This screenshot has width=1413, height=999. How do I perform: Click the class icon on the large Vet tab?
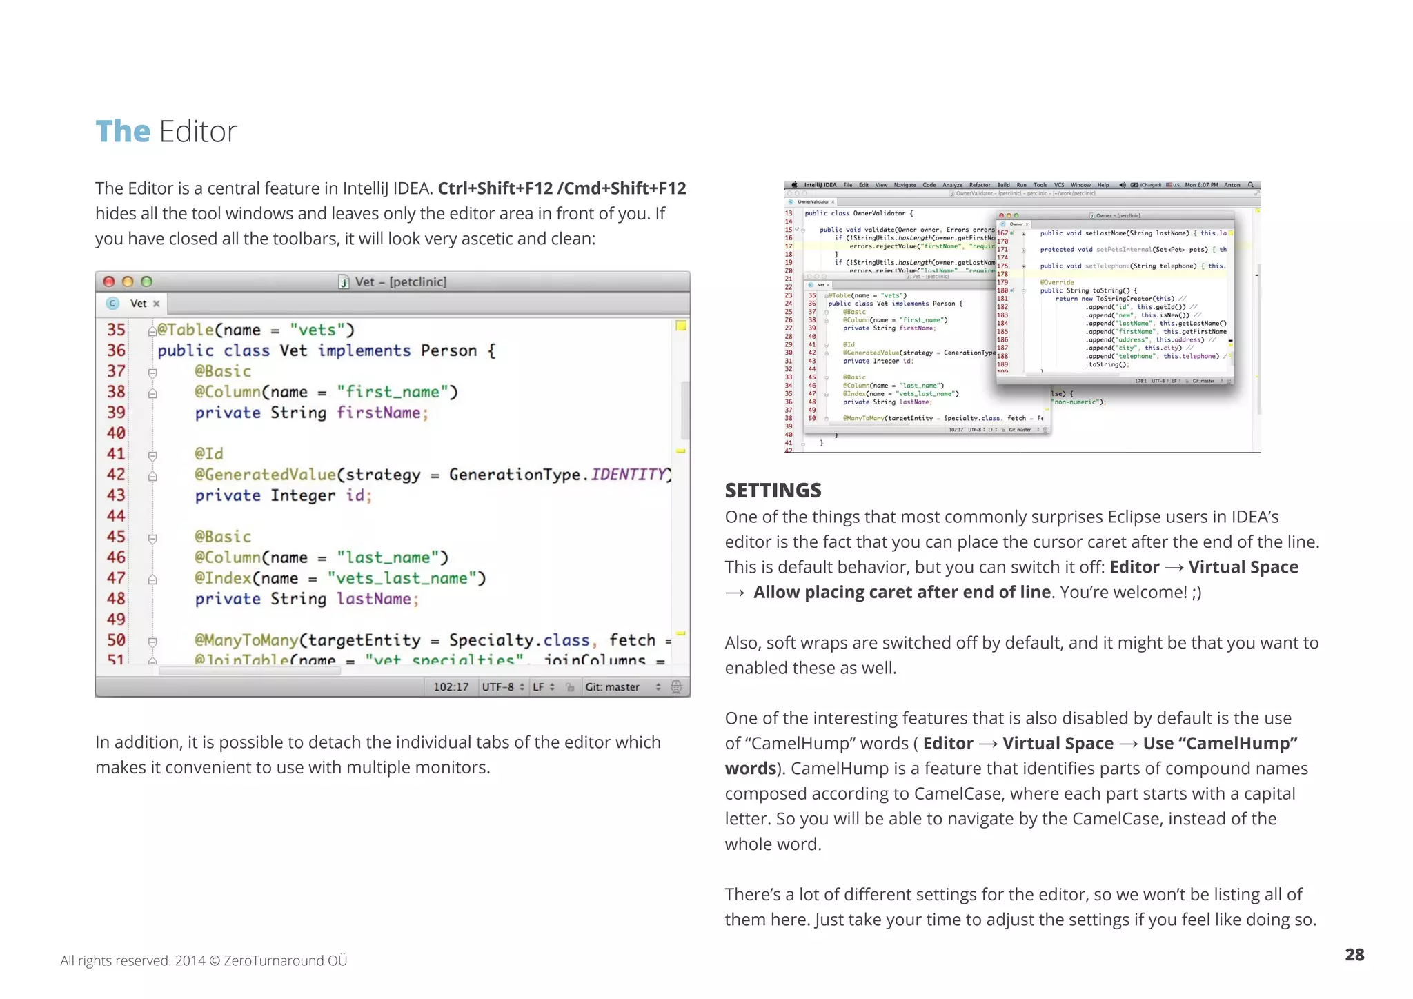(112, 304)
